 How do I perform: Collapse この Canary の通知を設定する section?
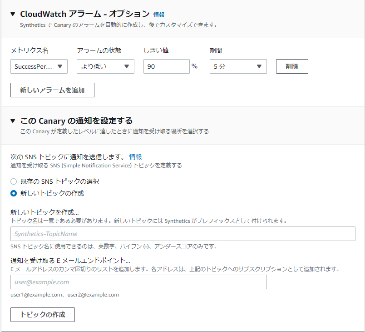[x=13, y=121]
